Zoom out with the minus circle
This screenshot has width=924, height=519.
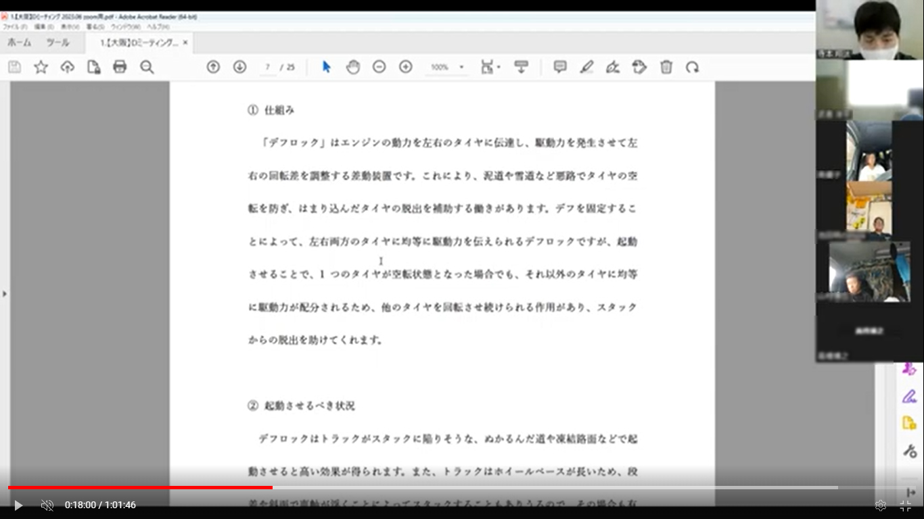379,67
